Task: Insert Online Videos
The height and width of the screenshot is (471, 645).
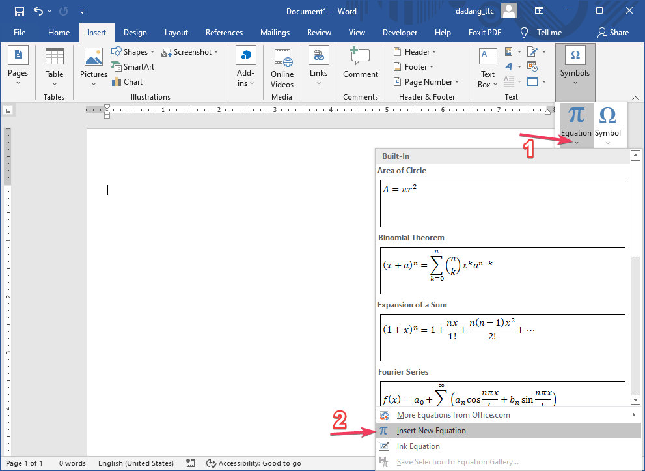Action: [282, 67]
